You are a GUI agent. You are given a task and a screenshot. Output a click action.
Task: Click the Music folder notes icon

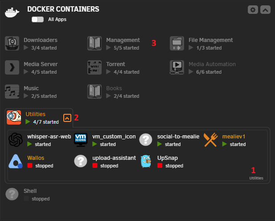point(12,92)
